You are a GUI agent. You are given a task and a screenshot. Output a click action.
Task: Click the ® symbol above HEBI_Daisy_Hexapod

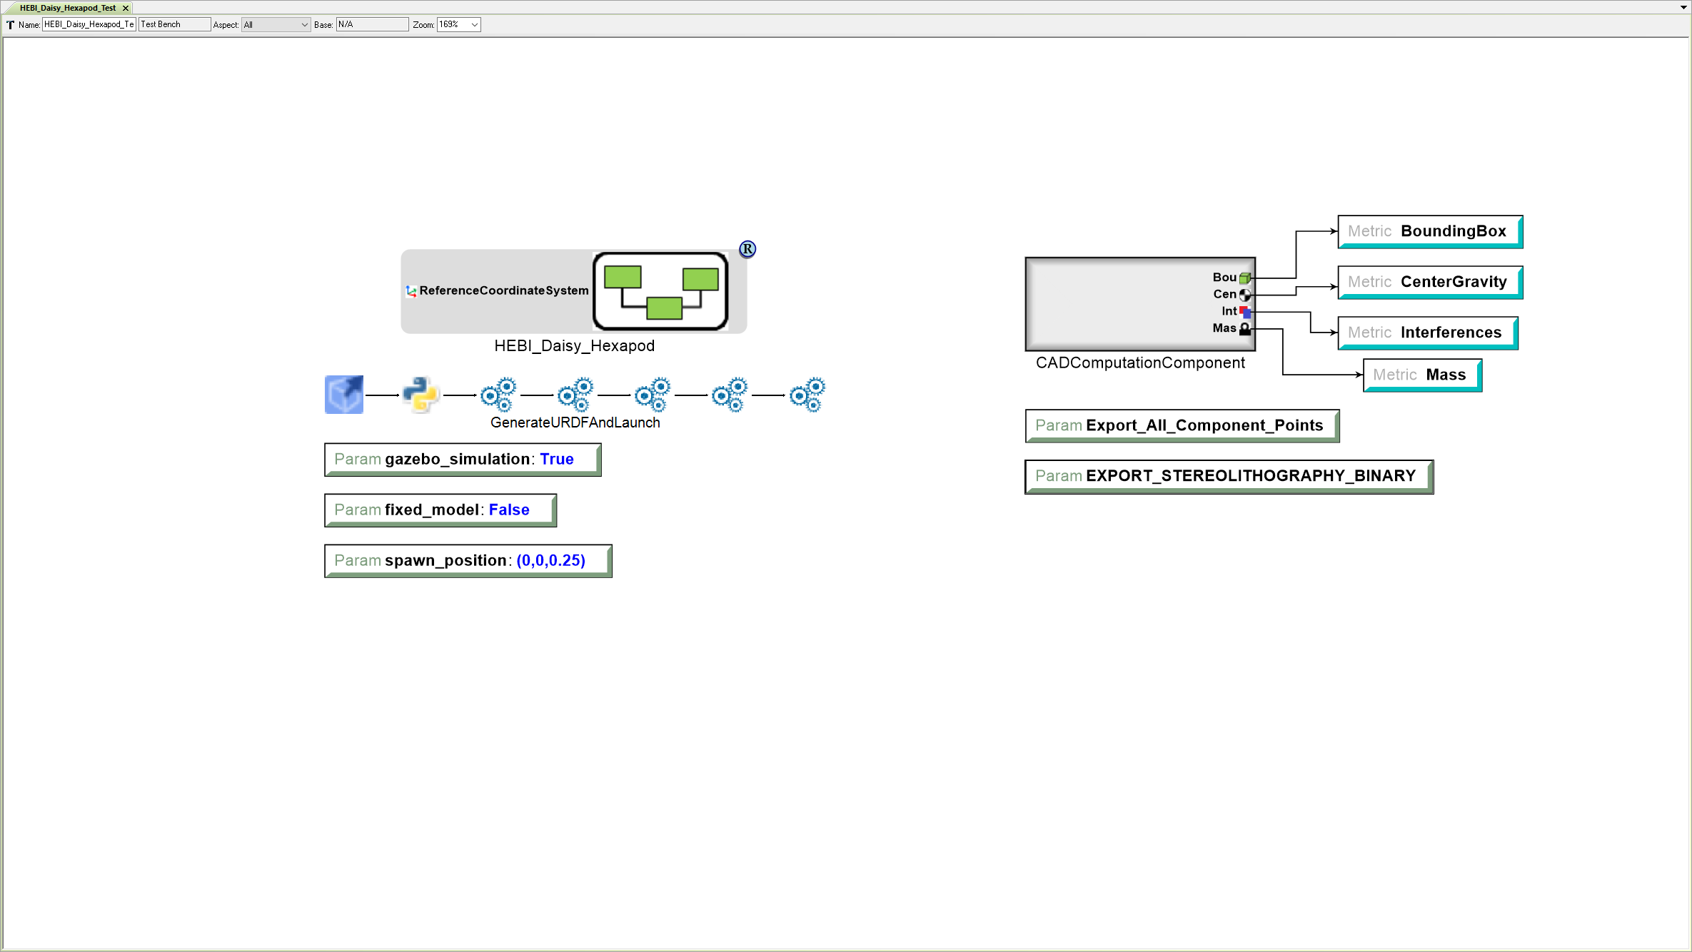[x=747, y=249]
